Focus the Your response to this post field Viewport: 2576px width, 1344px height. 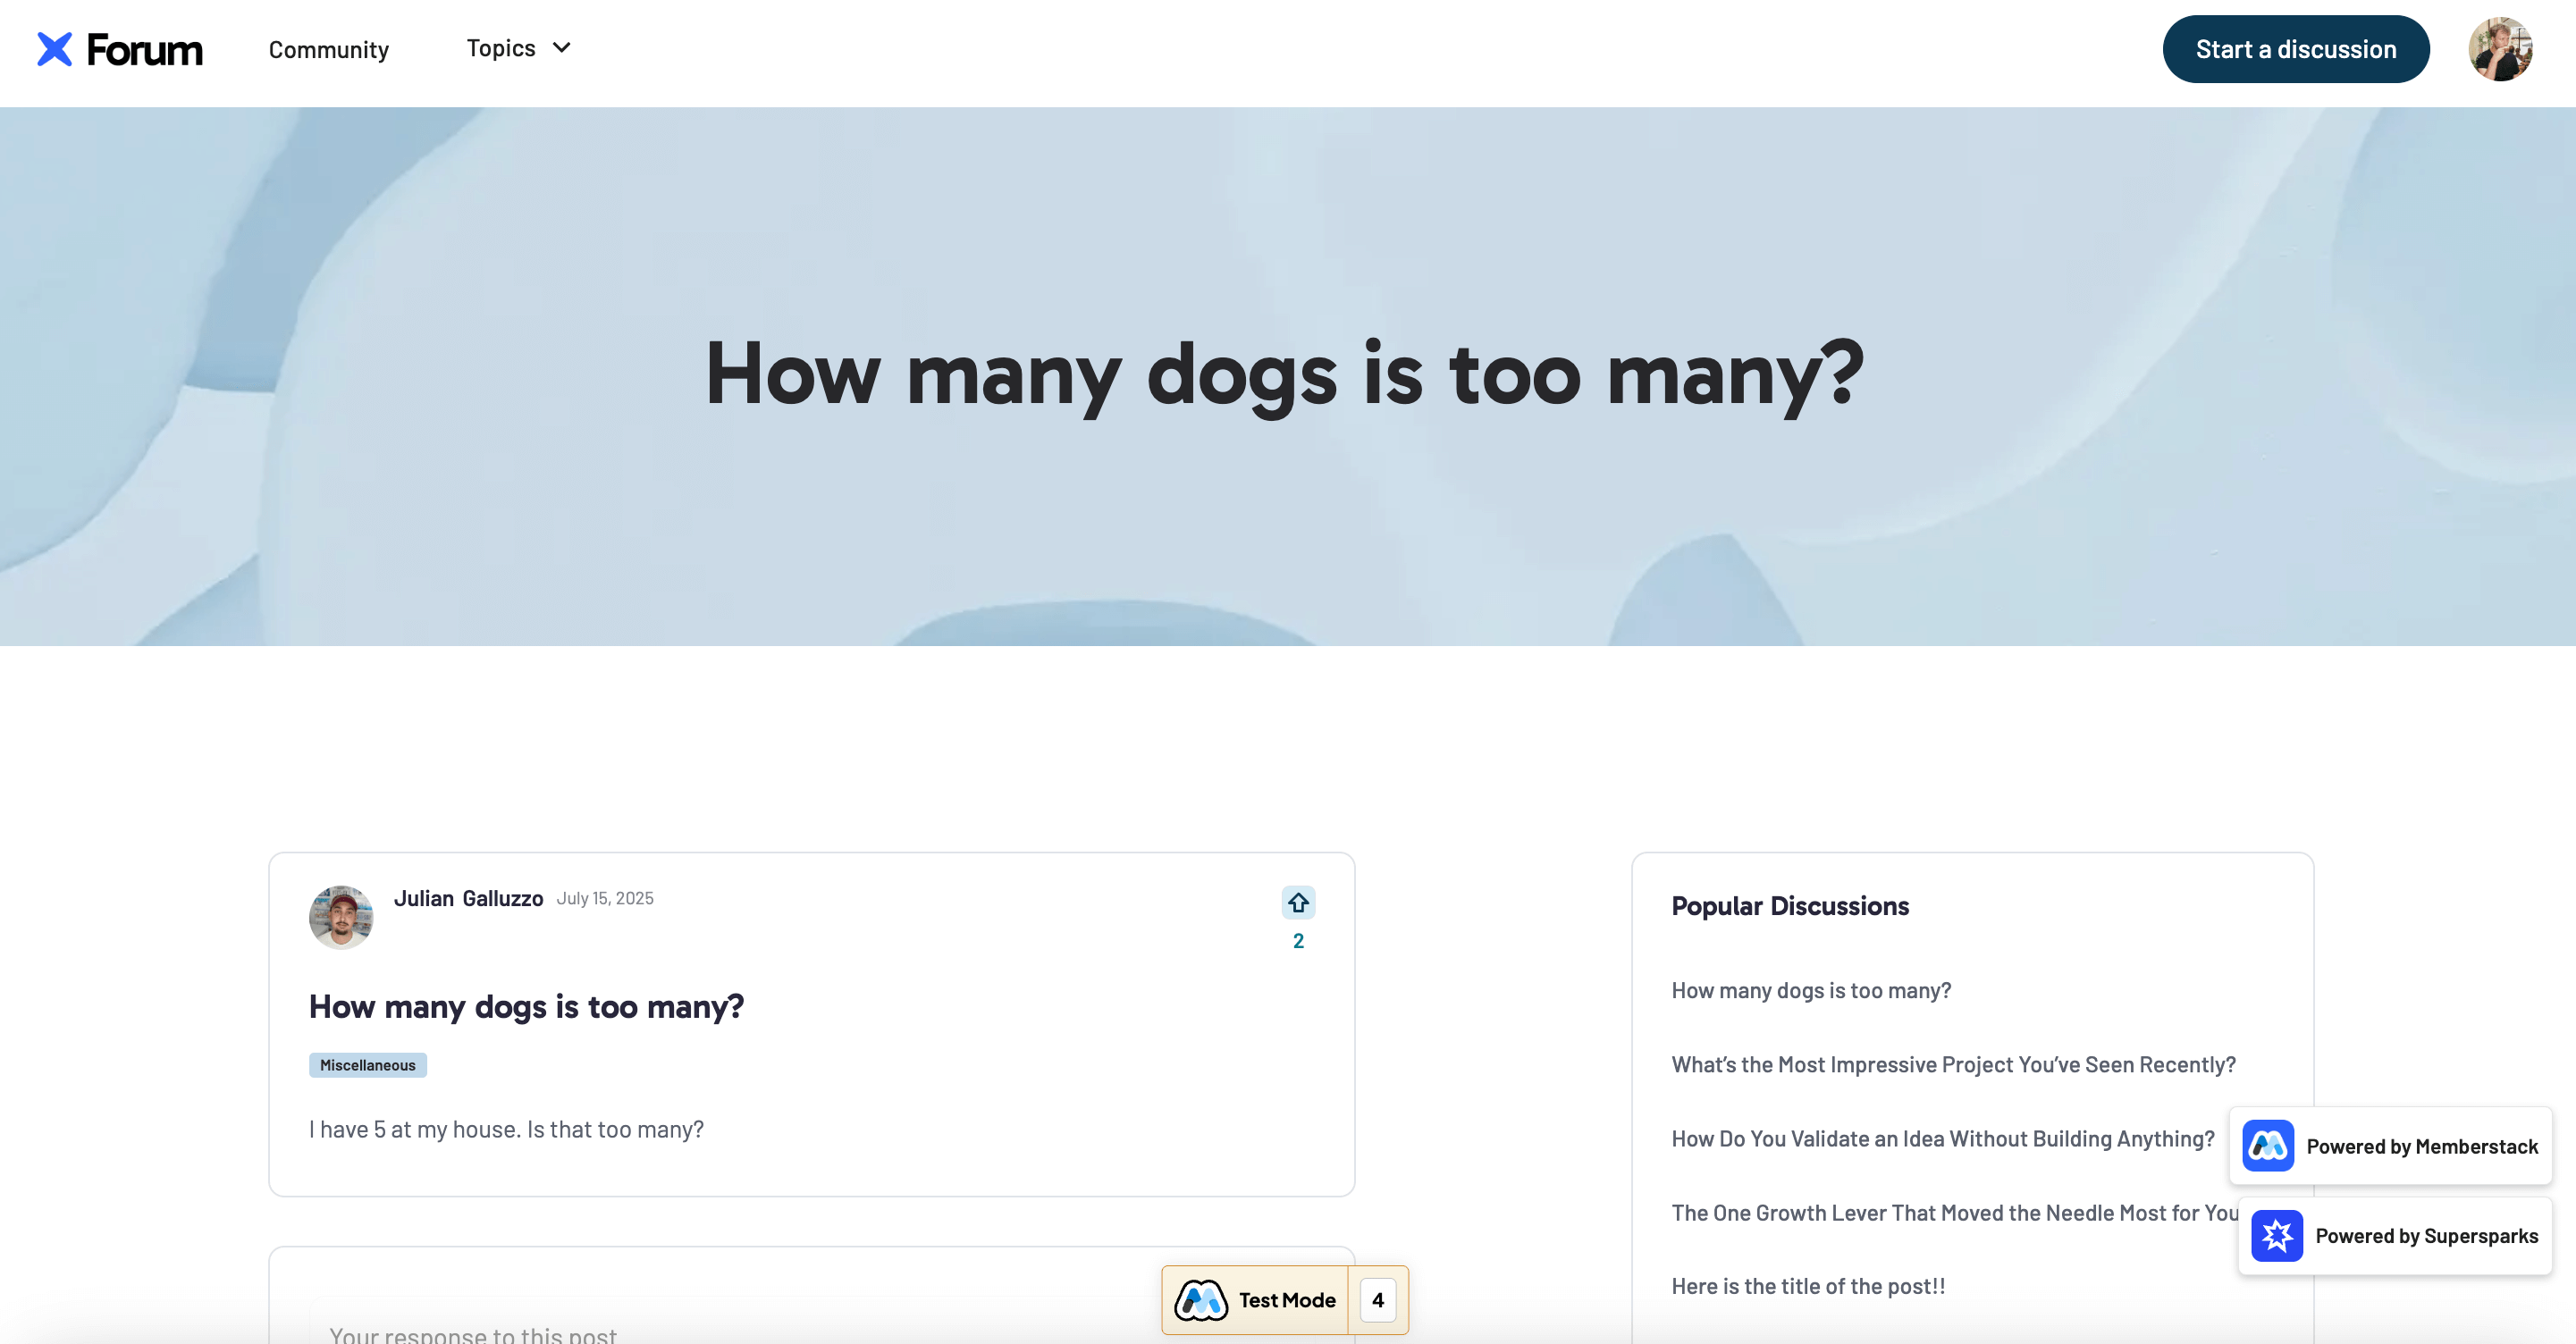click(811, 1322)
